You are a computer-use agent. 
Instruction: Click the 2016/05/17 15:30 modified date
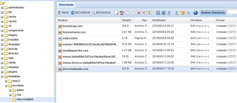163,69
